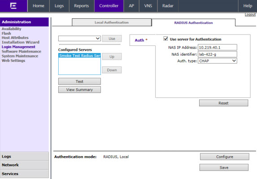Expand the Network sidebar section
The height and width of the screenshot is (179, 257).
click(24, 165)
